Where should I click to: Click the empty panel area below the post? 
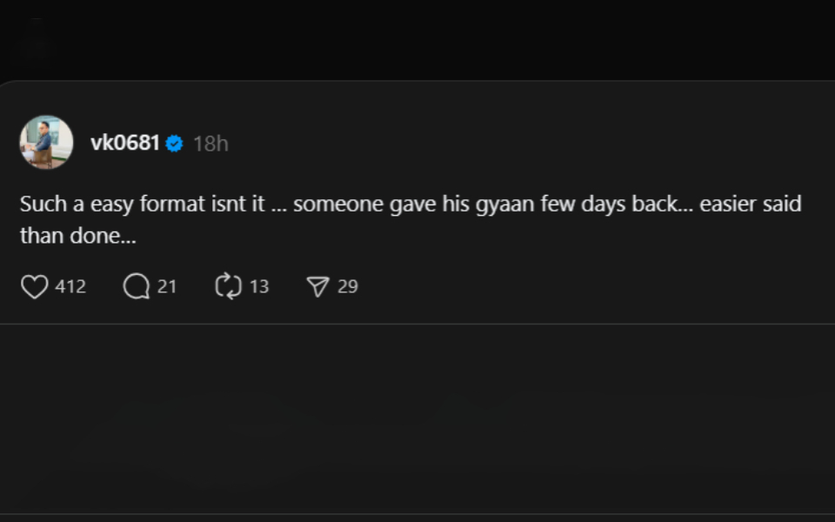417,418
